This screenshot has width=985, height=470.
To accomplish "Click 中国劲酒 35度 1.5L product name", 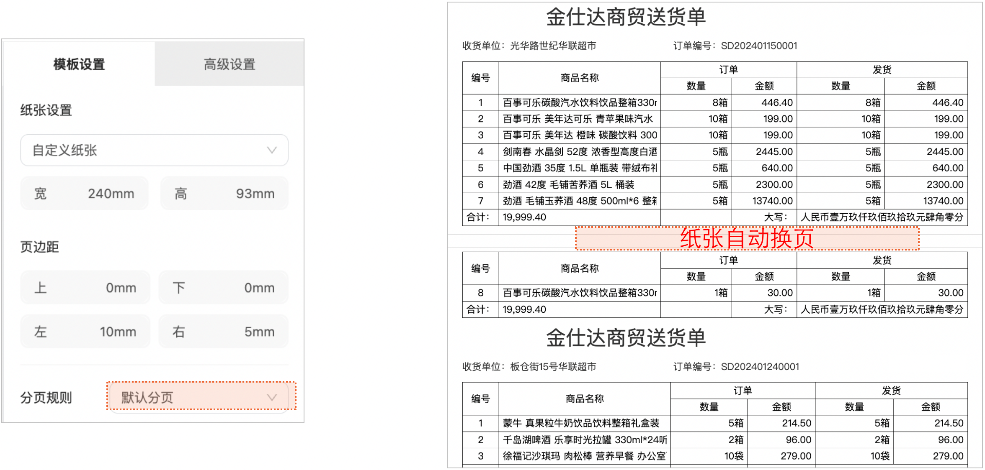I will coord(580,168).
